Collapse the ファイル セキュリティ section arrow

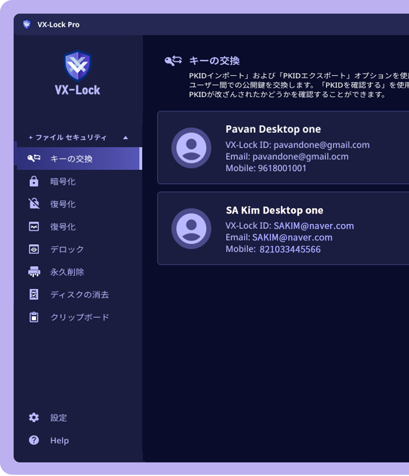click(126, 138)
